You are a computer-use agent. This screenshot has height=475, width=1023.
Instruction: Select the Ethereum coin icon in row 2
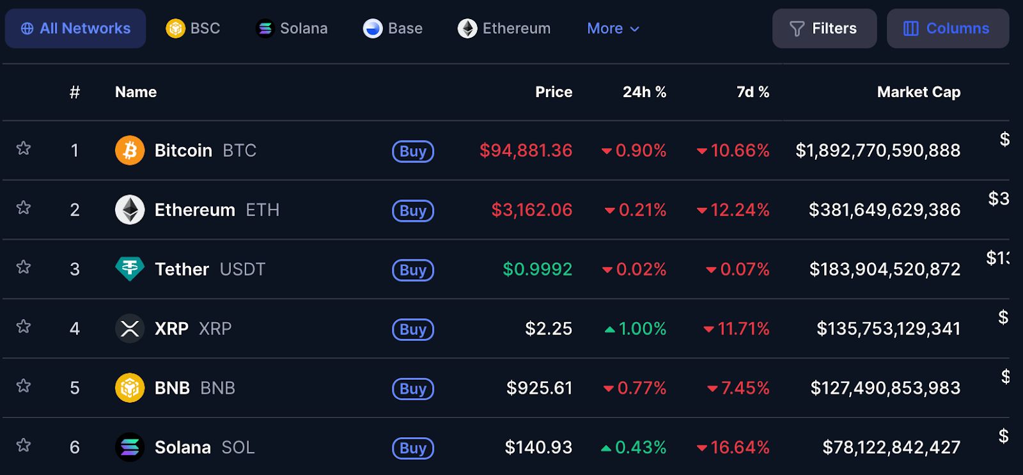130,210
